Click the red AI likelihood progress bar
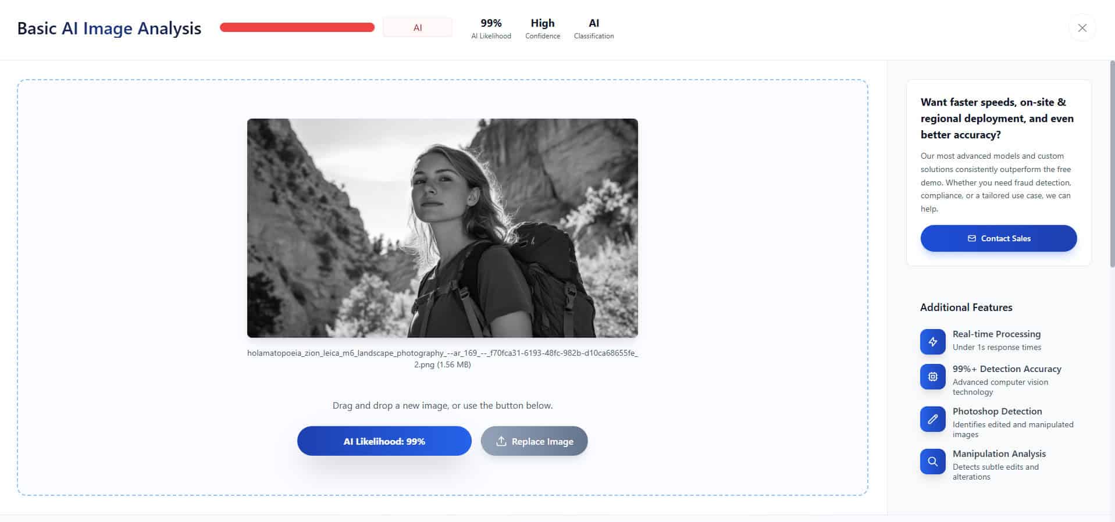This screenshot has width=1115, height=522. 297,27
